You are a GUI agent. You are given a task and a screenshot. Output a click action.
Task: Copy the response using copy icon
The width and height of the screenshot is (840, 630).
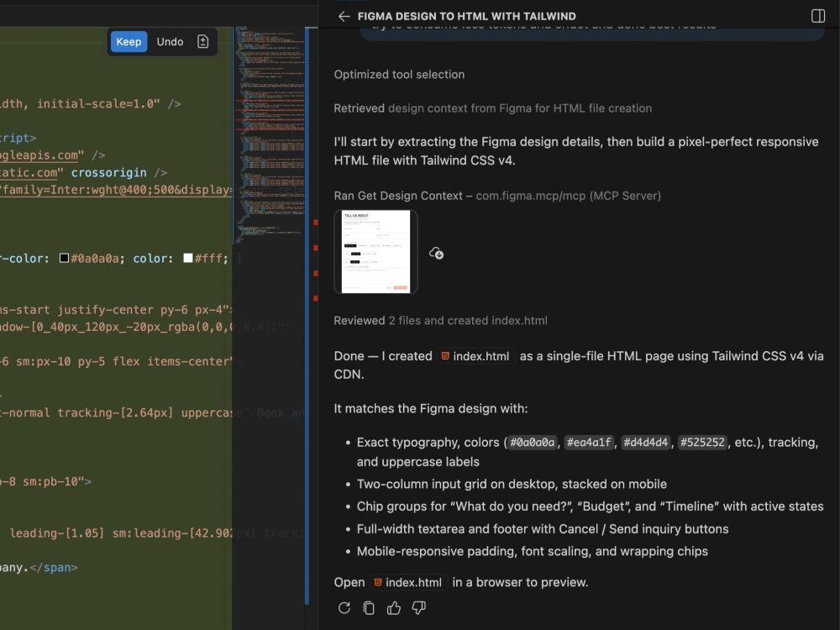tap(369, 608)
